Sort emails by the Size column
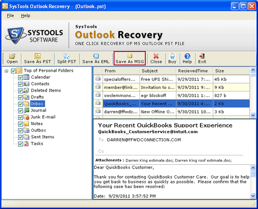The image size is (258, 209). [231, 71]
